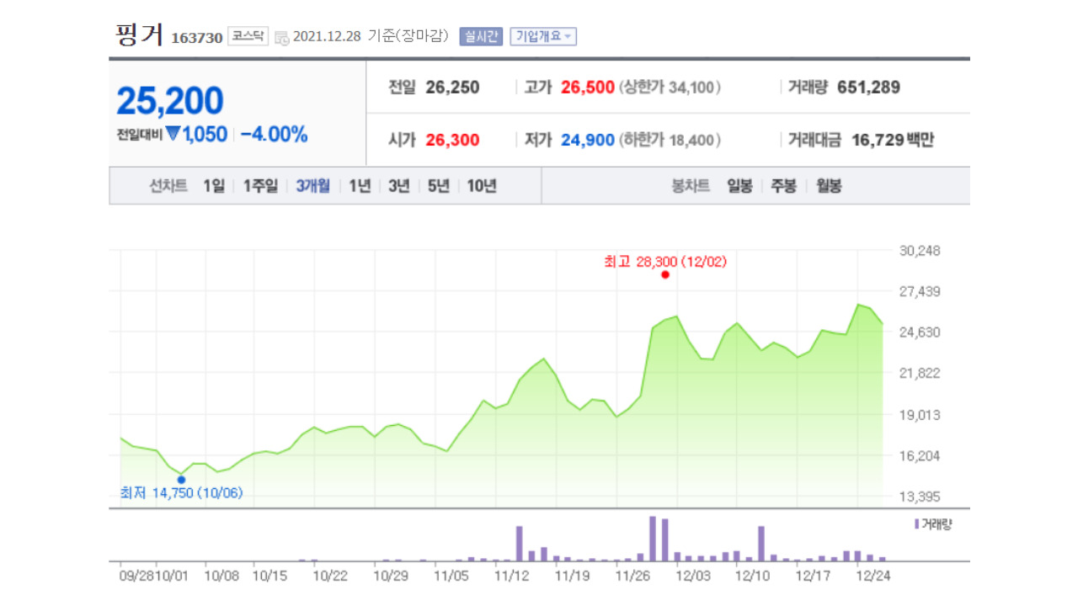Click the down triangle next to 1,050

(173, 134)
